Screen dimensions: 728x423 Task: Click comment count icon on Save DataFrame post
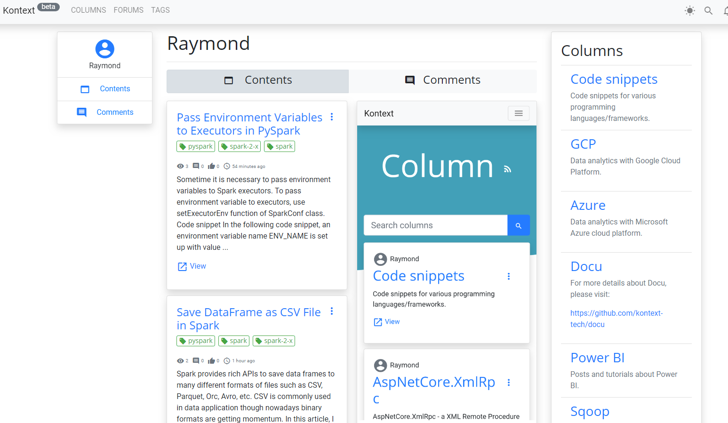[x=196, y=361]
